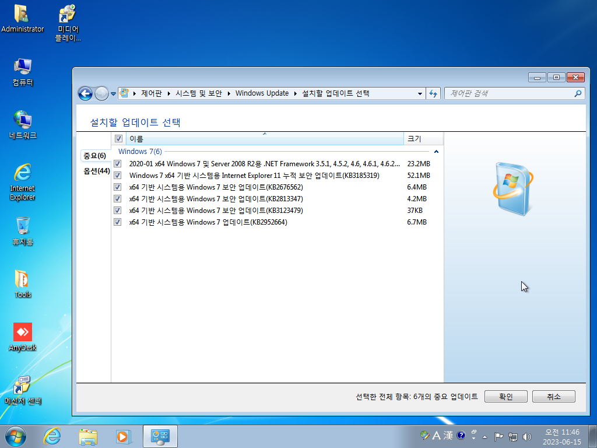597x448 pixels.
Task: Click the clock showing 오전 11:46
Action: click(x=561, y=436)
